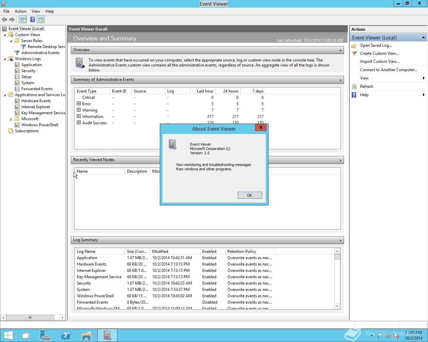
Task: Select the Subscriptions node
Action: (x=27, y=131)
